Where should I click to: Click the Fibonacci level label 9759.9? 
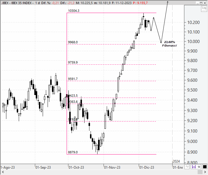(x=73, y=62)
